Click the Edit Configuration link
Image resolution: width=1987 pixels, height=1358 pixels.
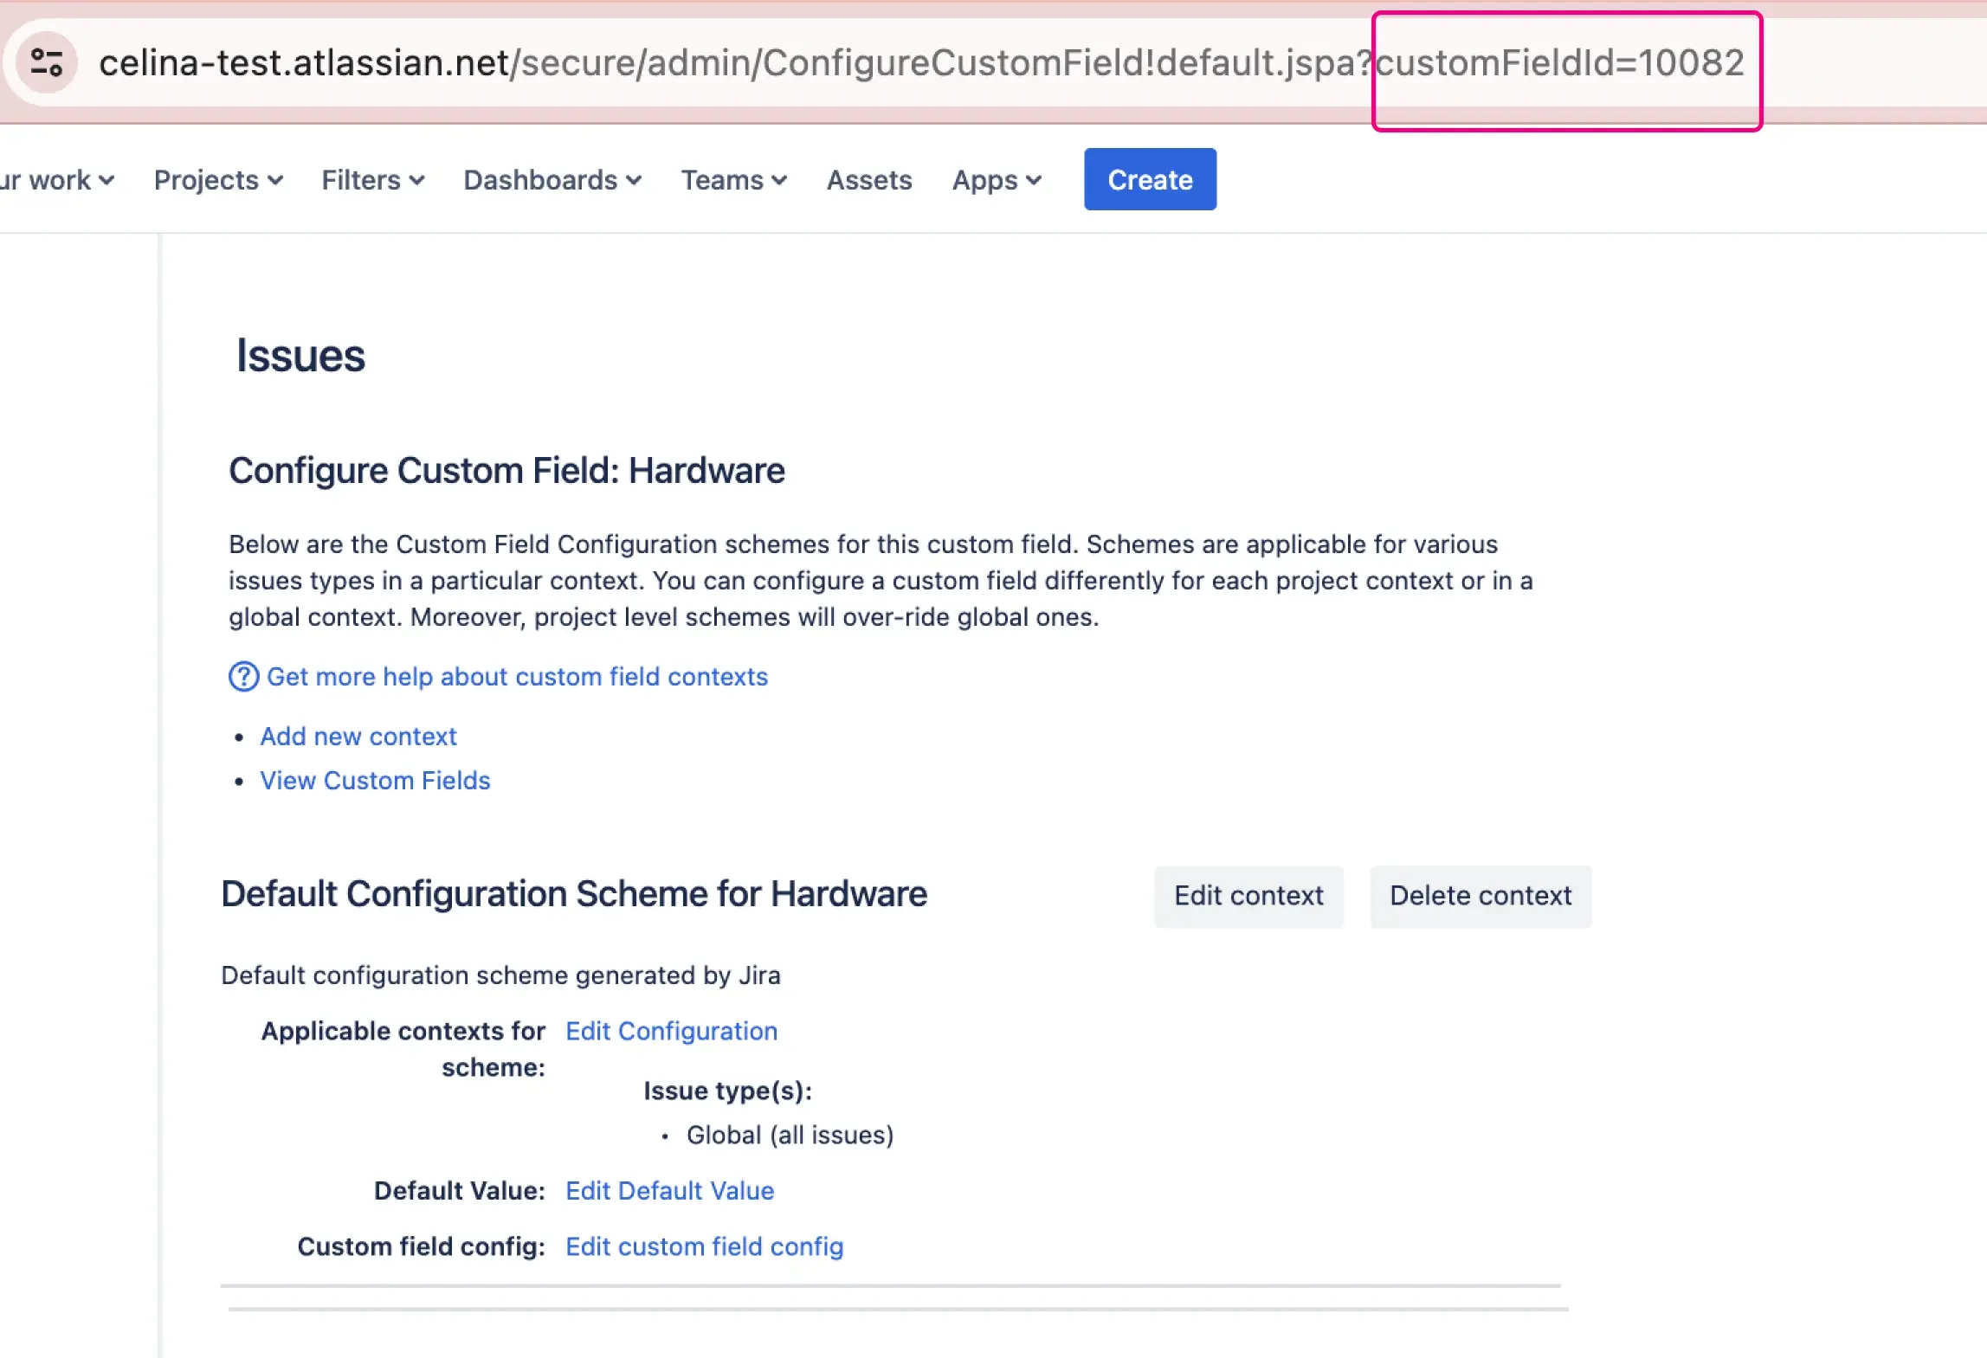[671, 1031]
